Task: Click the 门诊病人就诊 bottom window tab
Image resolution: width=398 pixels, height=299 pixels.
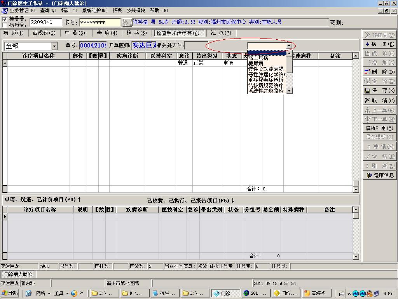Action: click(18, 274)
